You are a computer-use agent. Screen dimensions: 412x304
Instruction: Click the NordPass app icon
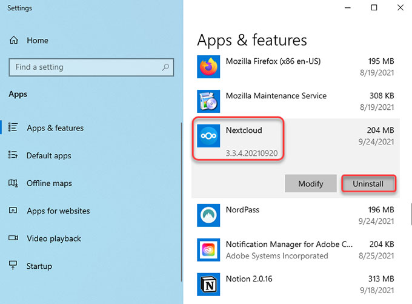tap(208, 215)
